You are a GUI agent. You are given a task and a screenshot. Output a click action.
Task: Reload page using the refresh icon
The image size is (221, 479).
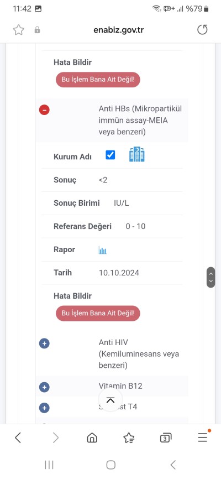pyautogui.click(x=202, y=30)
